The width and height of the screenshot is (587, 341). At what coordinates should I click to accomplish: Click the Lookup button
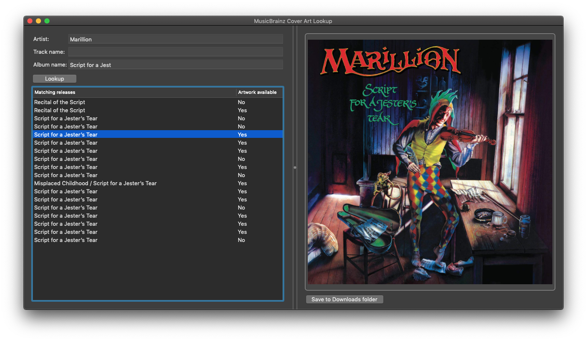pos(54,79)
